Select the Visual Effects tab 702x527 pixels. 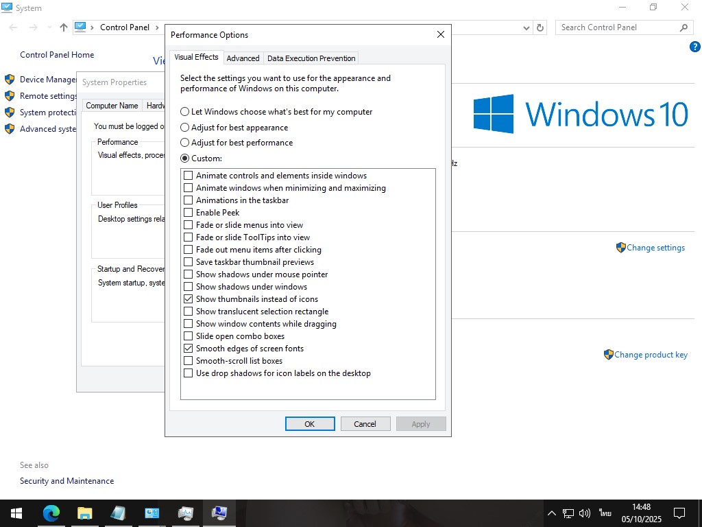pyautogui.click(x=196, y=57)
